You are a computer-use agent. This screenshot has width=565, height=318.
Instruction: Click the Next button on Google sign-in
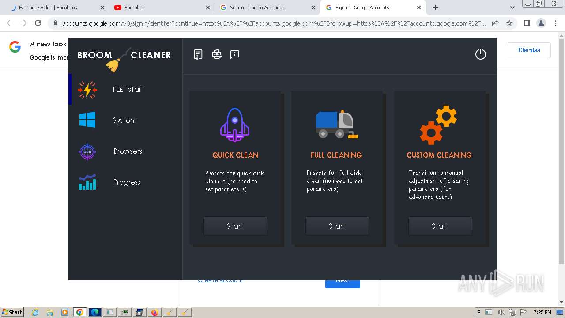coord(343,284)
